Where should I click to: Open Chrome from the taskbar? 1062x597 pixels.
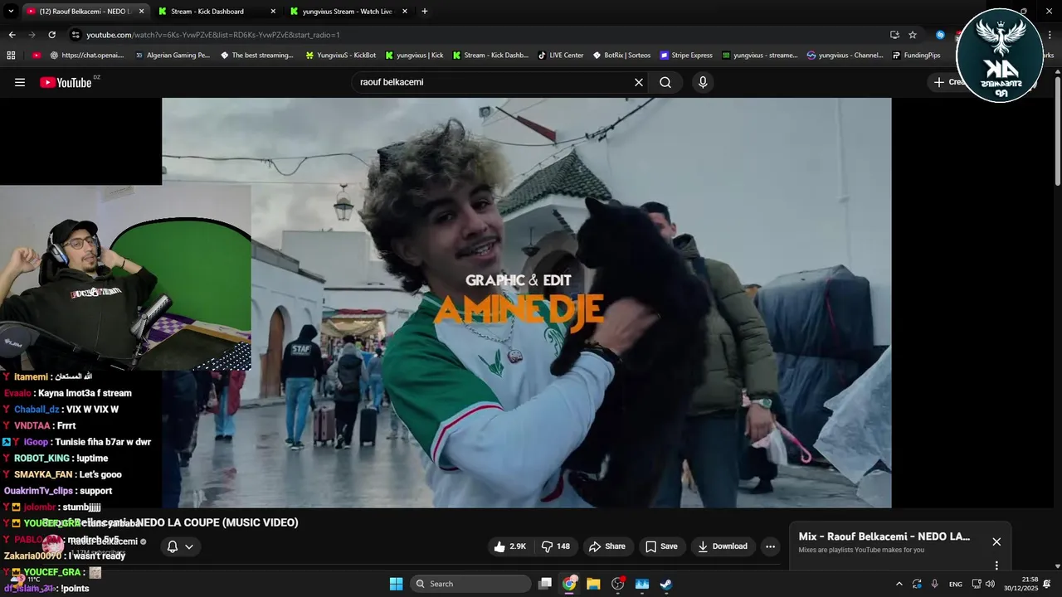click(x=569, y=584)
